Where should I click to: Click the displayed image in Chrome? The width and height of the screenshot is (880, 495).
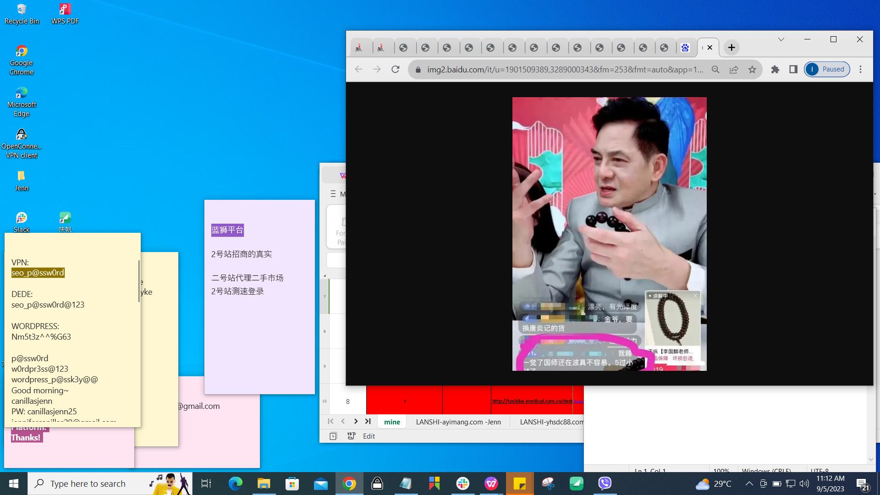[x=609, y=234]
